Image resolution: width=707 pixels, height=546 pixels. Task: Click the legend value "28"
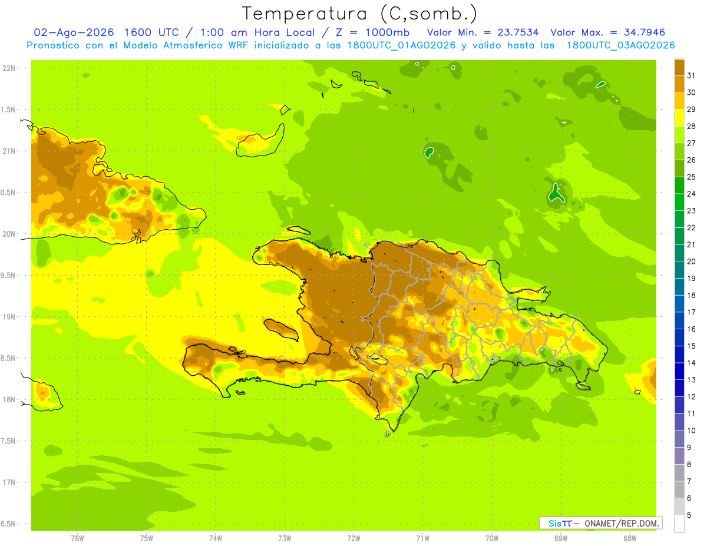click(692, 126)
